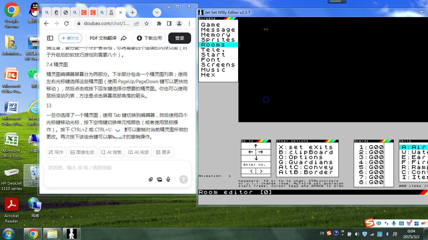This screenshot has width=428, height=240.
Task: Click the share arrow beside PDF 文档翻译
Action: point(124,38)
